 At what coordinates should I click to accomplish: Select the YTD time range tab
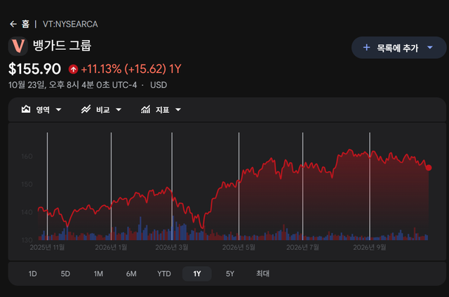(x=164, y=274)
